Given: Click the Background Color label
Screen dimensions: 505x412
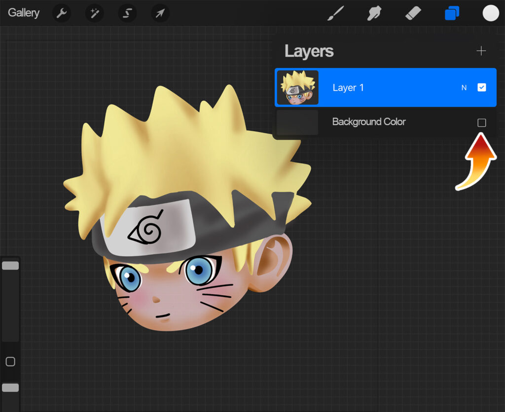Looking at the screenshot, I should click(369, 122).
